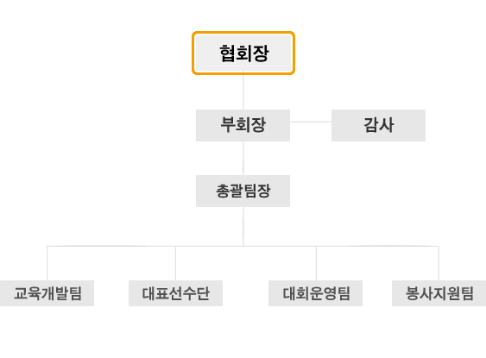The width and height of the screenshot is (486, 358).
Task: Select the 대회운영팀 team box
Action: 316,293
